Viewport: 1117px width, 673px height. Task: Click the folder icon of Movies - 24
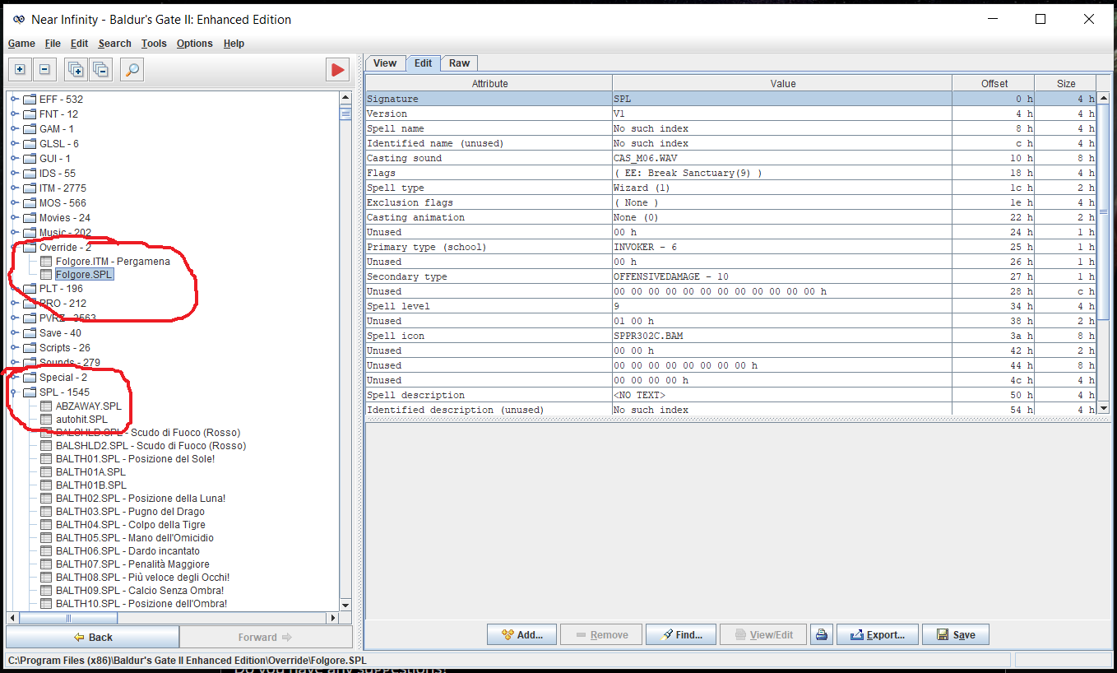[x=30, y=217]
